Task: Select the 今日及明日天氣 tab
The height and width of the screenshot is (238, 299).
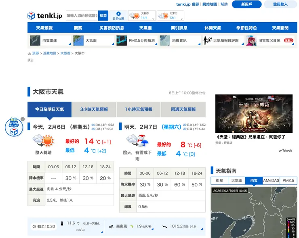Action: point(50,109)
